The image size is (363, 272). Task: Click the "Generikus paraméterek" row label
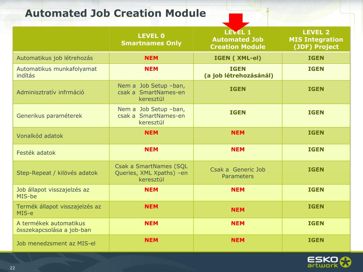pyautogui.click(x=49, y=116)
